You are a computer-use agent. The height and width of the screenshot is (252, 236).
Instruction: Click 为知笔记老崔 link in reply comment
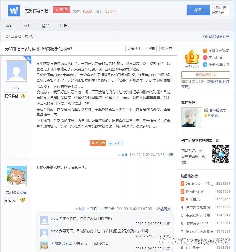[x=62, y=243]
